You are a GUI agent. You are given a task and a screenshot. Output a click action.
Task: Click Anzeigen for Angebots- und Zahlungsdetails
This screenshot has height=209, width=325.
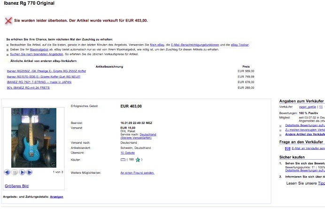(56, 197)
